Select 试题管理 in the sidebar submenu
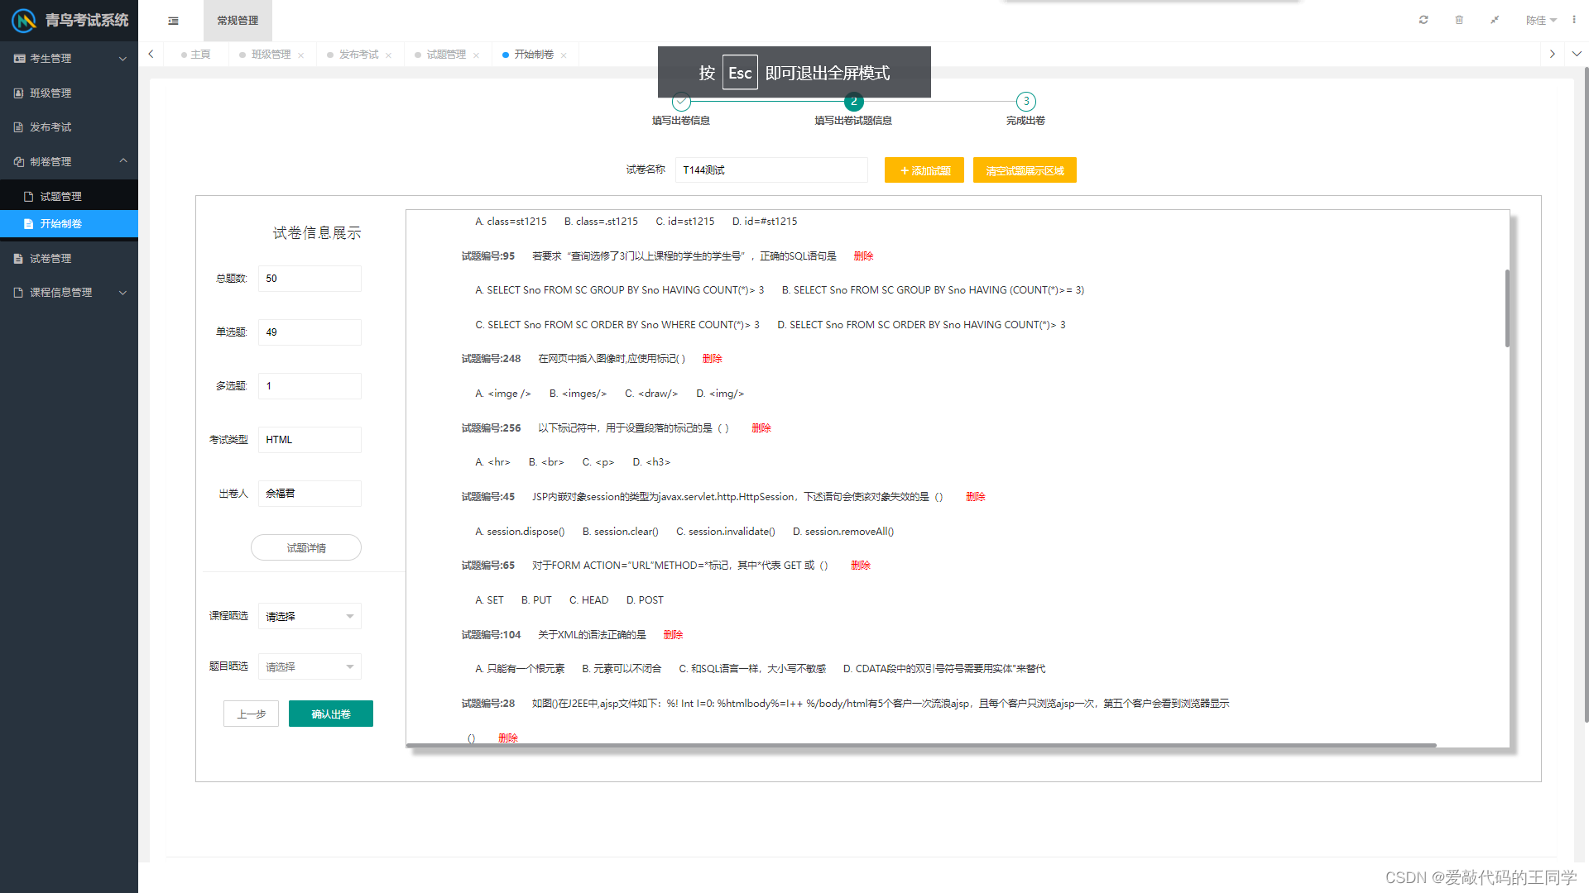This screenshot has height=893, width=1589. point(61,197)
